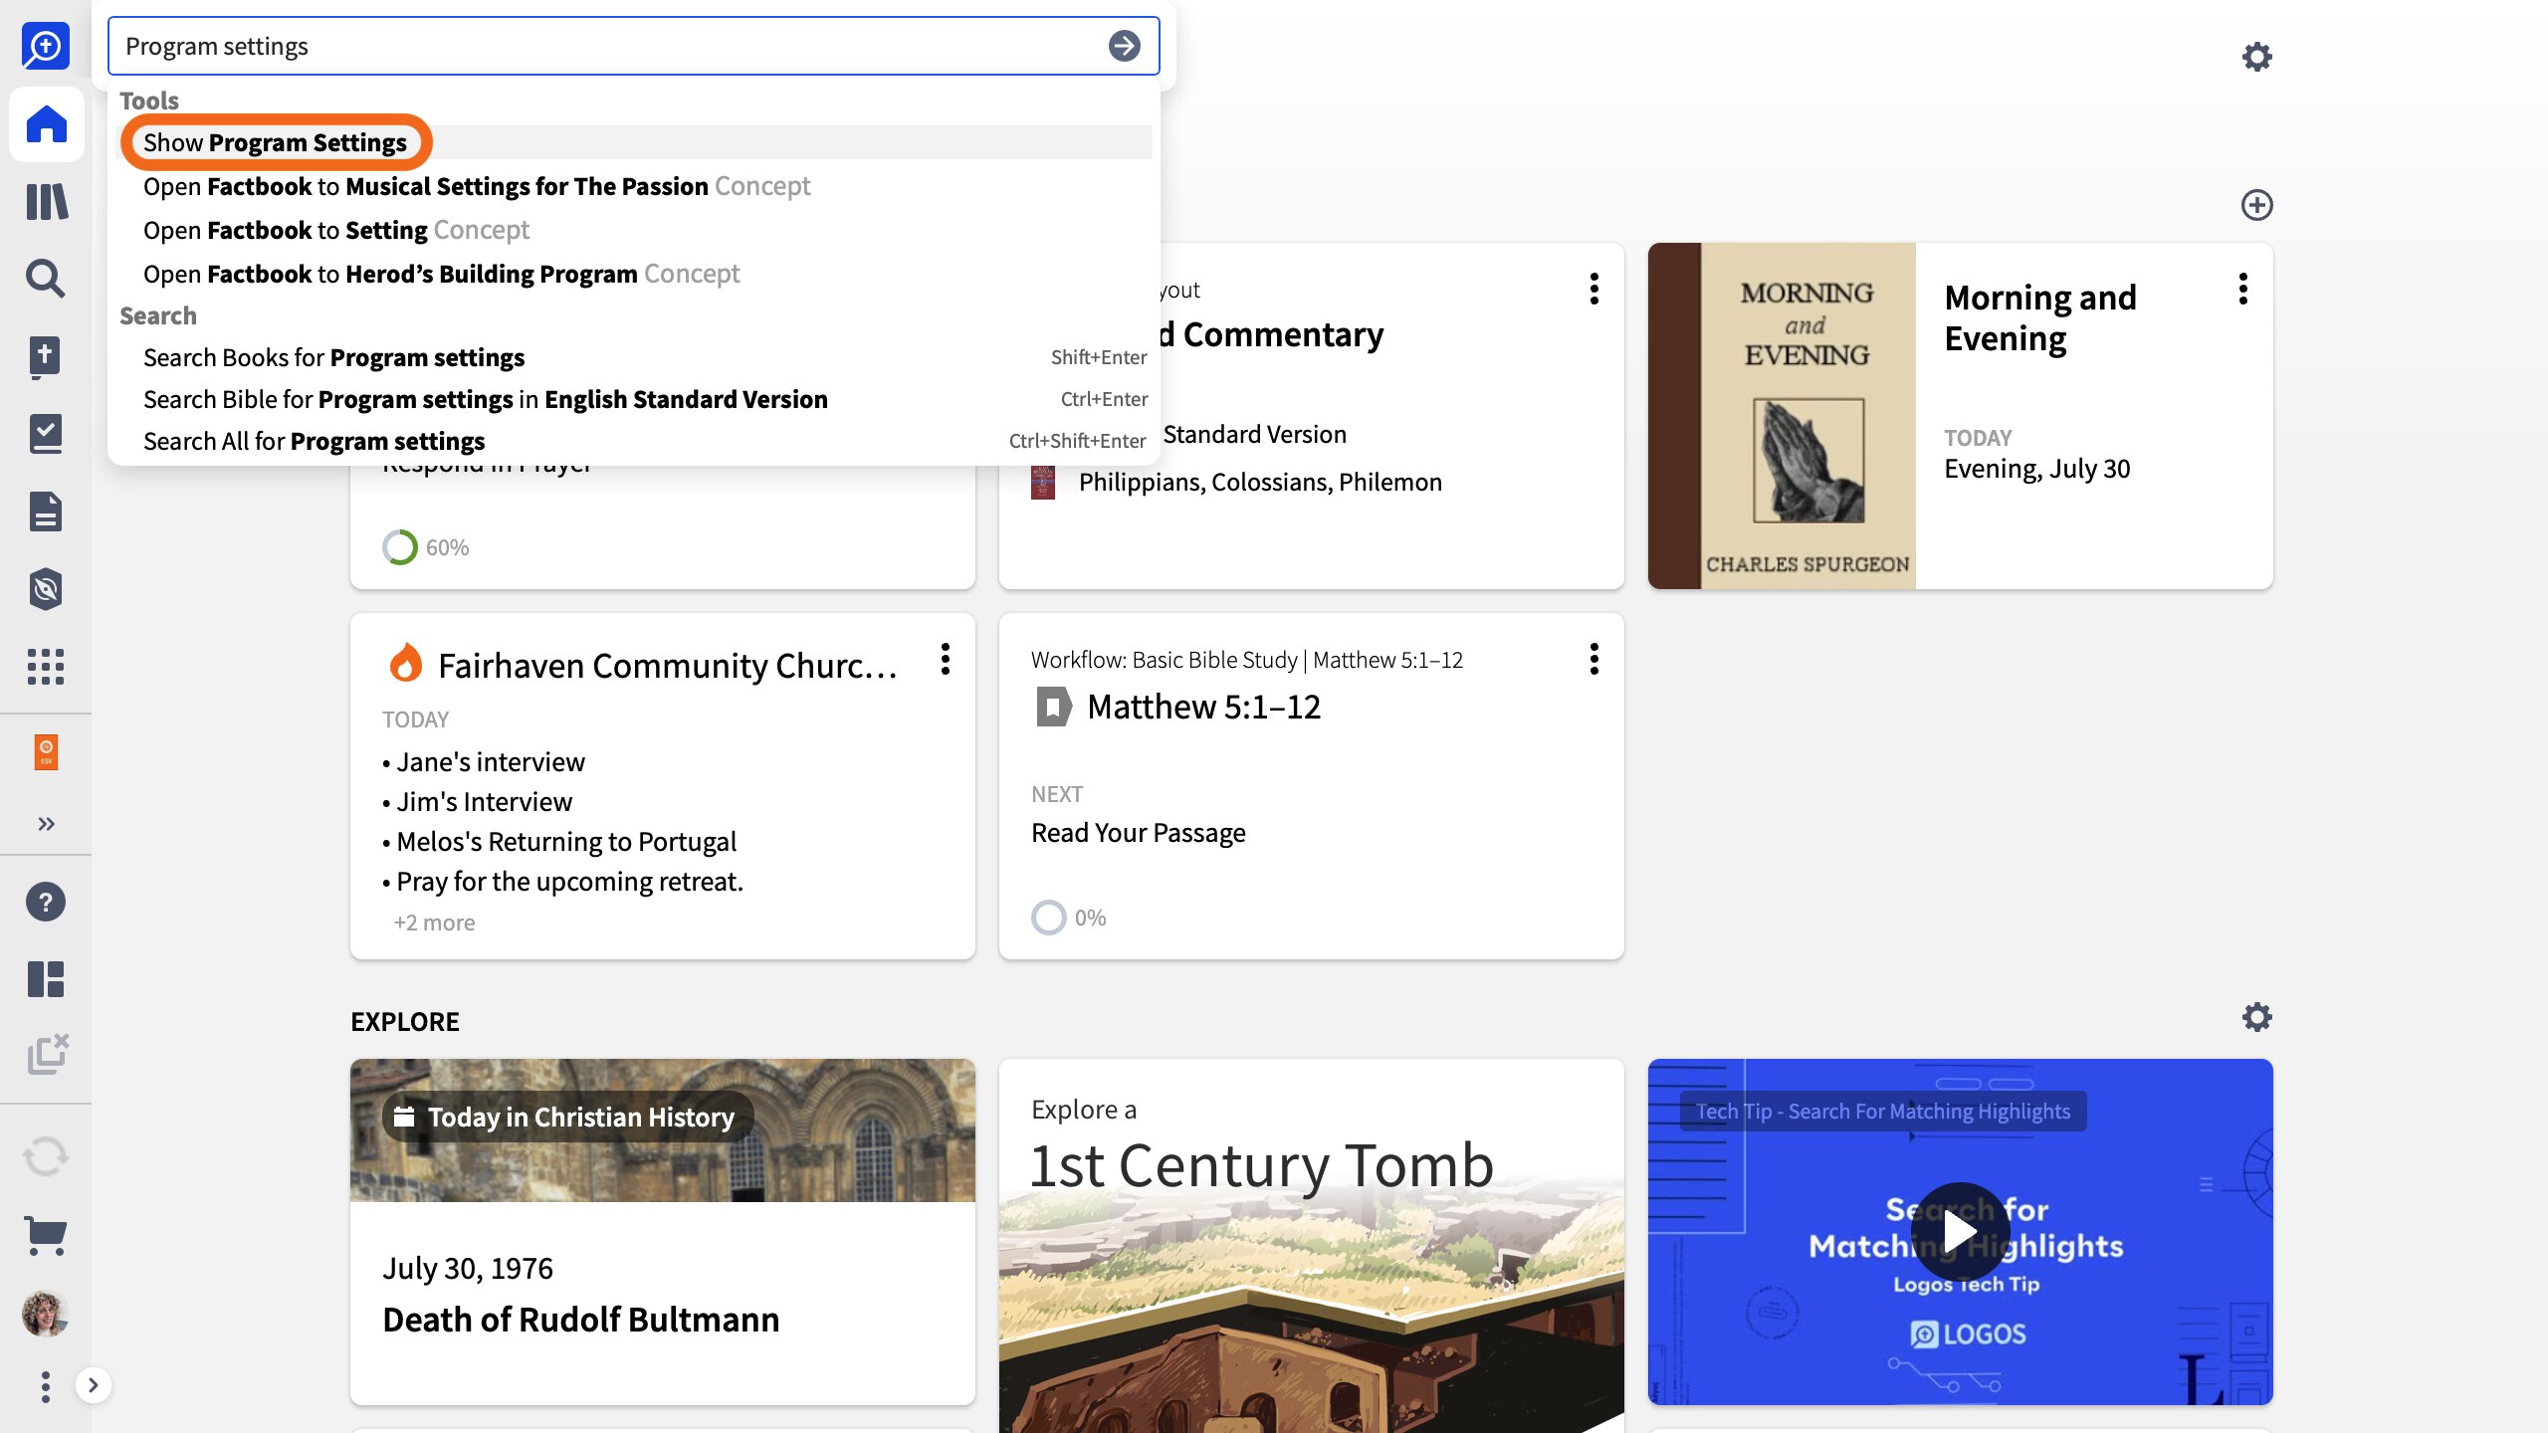Open options menu for Morning and Evening card

tap(2242, 289)
